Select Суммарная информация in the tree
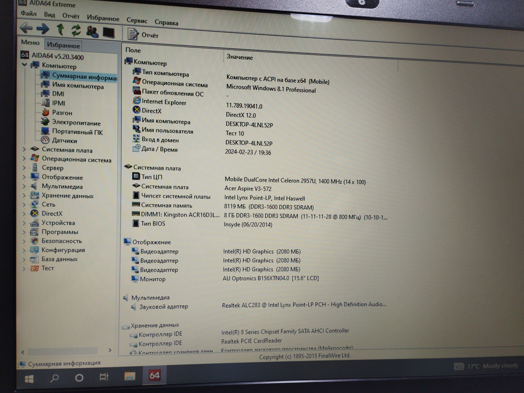This screenshot has height=393, width=524. [79, 76]
